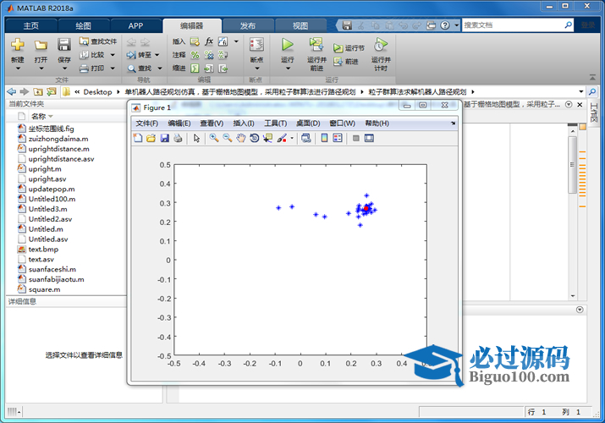Click Find Files (查找文件) button
Viewport: 605px width, 423px height.
pyautogui.click(x=98, y=41)
